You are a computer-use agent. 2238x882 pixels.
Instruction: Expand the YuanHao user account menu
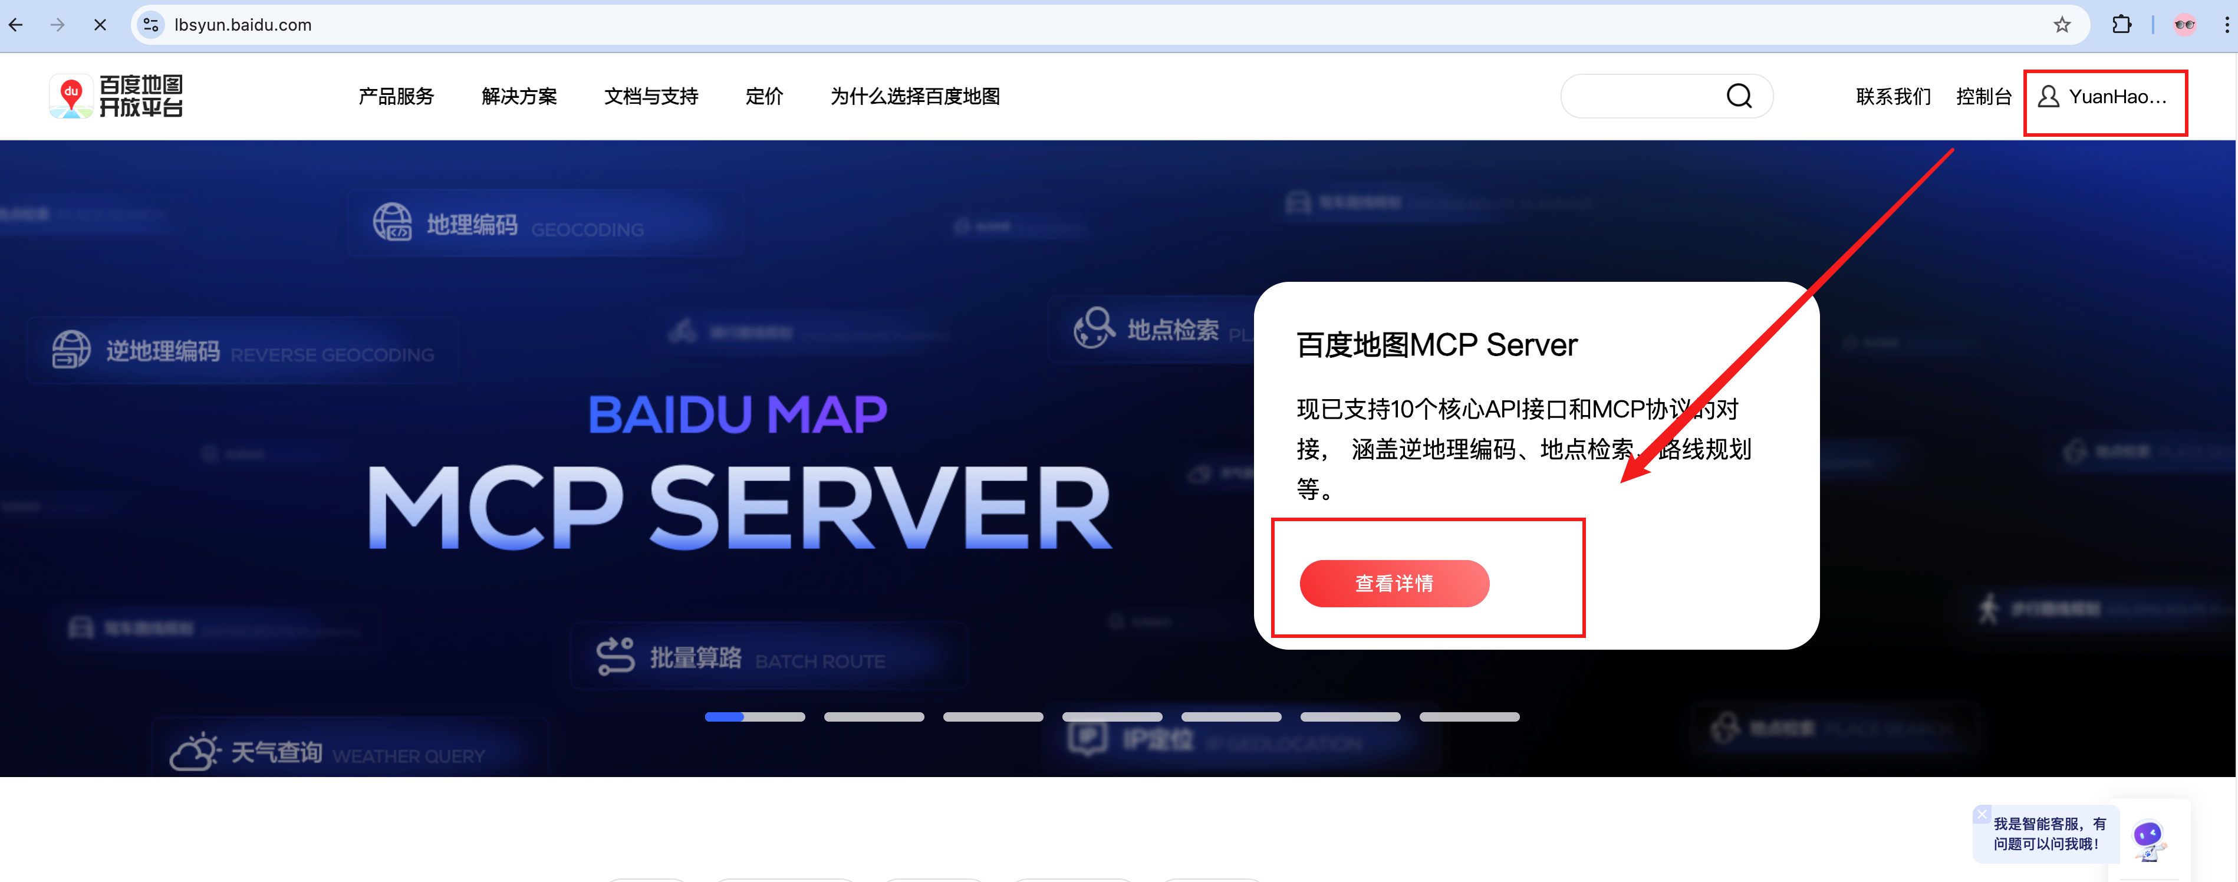point(2104,97)
